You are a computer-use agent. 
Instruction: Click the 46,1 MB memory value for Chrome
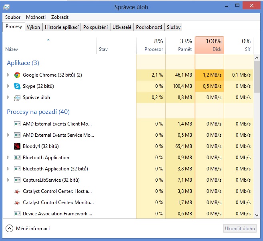click(x=184, y=75)
